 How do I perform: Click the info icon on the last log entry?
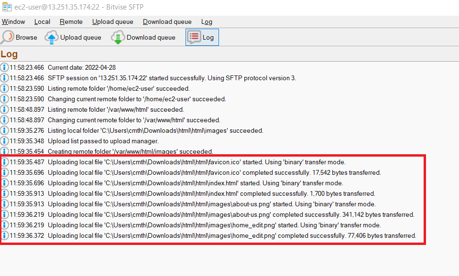click(5, 235)
